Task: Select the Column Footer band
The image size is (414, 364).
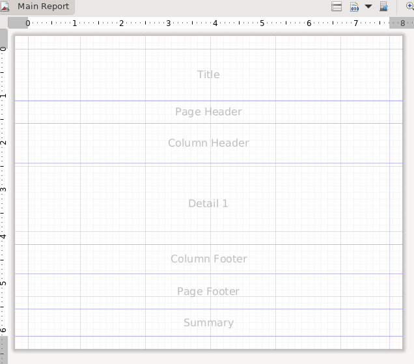Action: (208, 259)
